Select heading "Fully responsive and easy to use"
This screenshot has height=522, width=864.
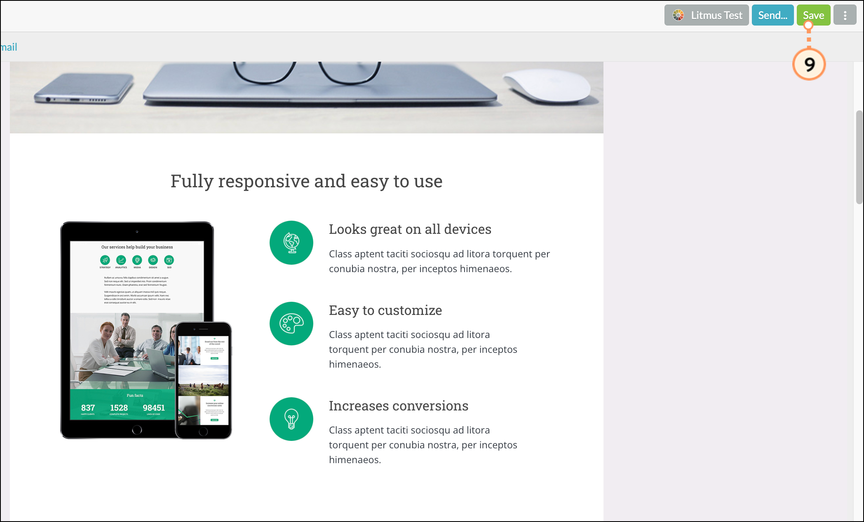(x=307, y=181)
